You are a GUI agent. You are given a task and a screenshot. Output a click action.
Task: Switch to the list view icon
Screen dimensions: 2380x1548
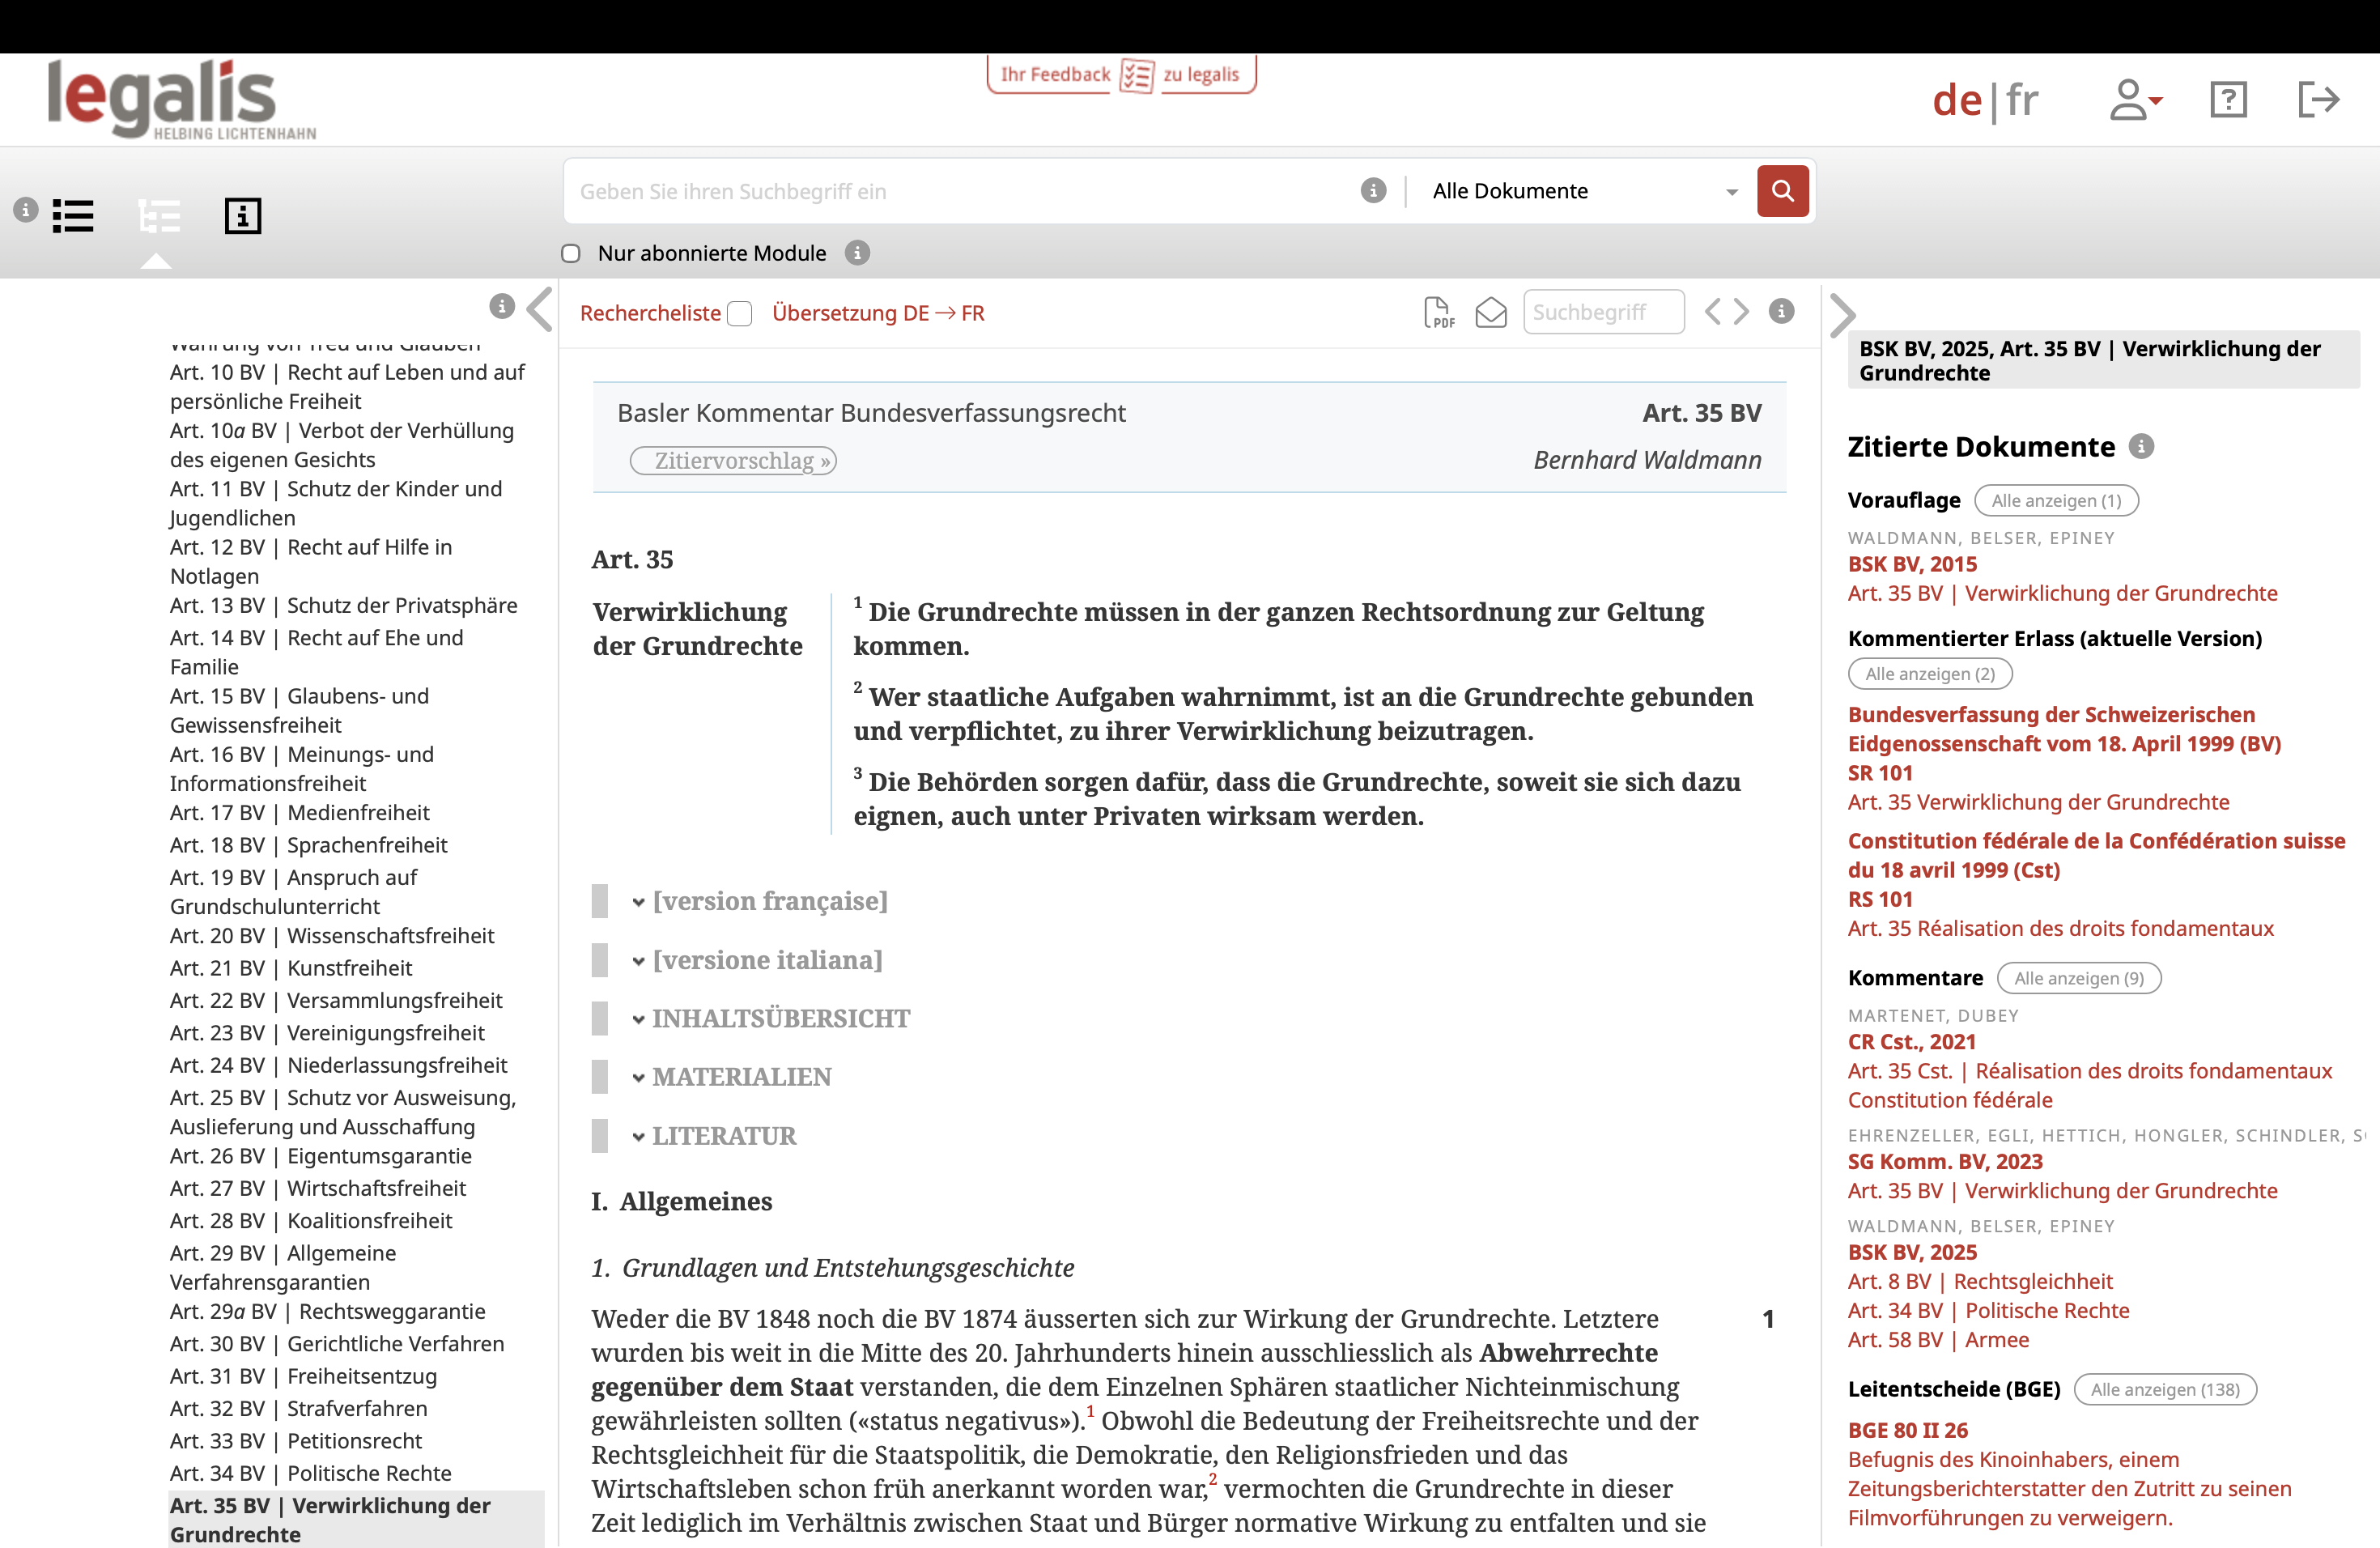pyautogui.click(x=73, y=215)
